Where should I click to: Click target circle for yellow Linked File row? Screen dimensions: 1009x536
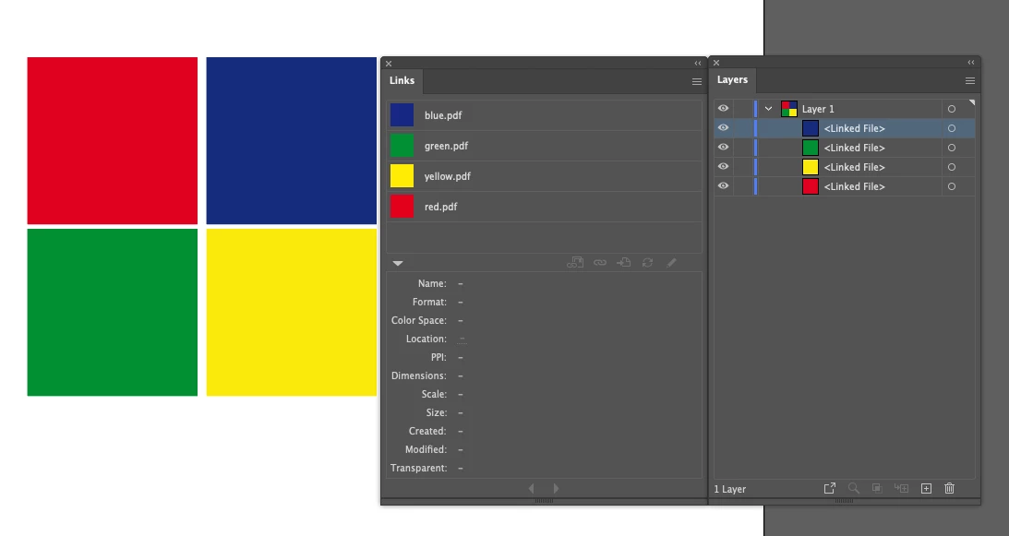tap(952, 167)
